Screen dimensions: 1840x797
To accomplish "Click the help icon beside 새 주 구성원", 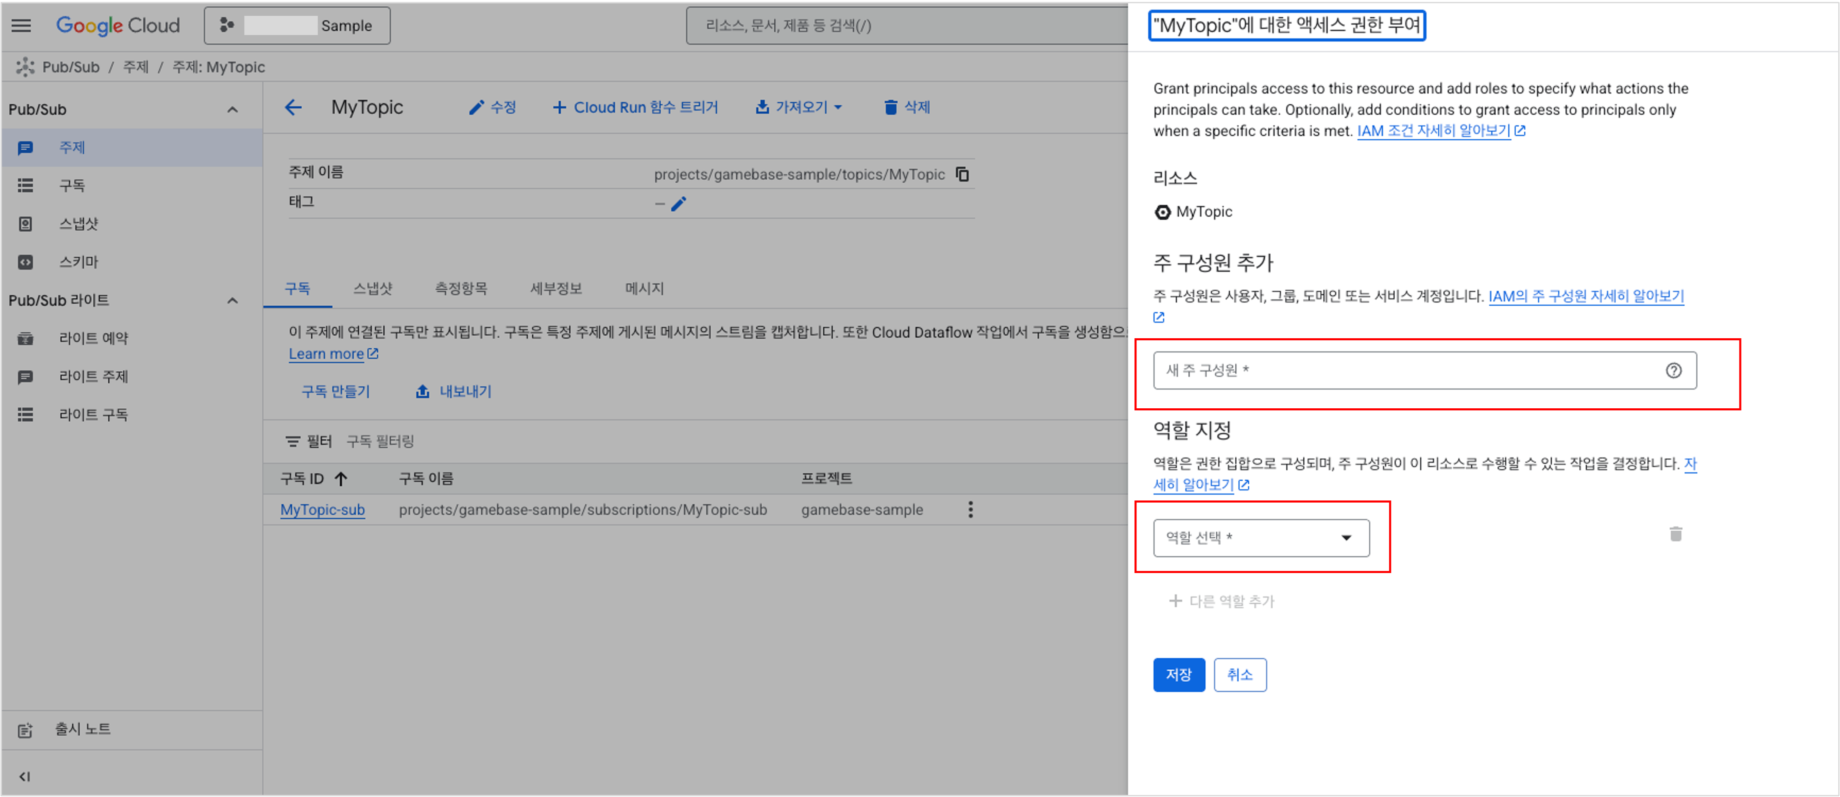I will (x=1675, y=370).
